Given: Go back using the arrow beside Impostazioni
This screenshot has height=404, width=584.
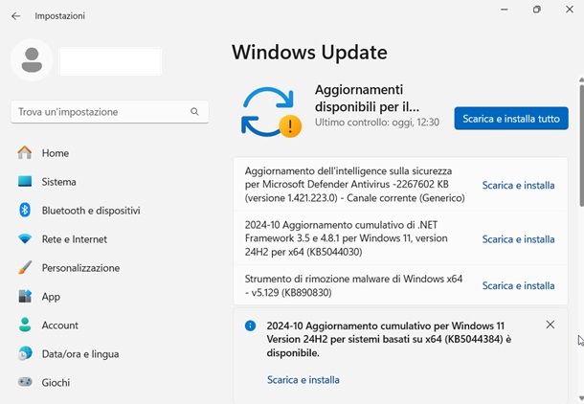Looking at the screenshot, I should [x=15, y=16].
